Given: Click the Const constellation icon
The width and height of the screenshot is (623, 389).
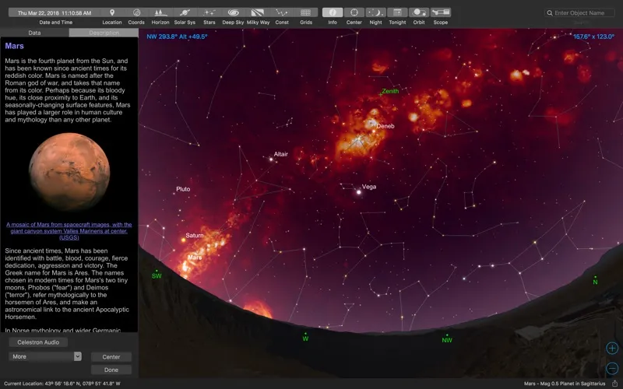Looking at the screenshot, I should (281, 12).
